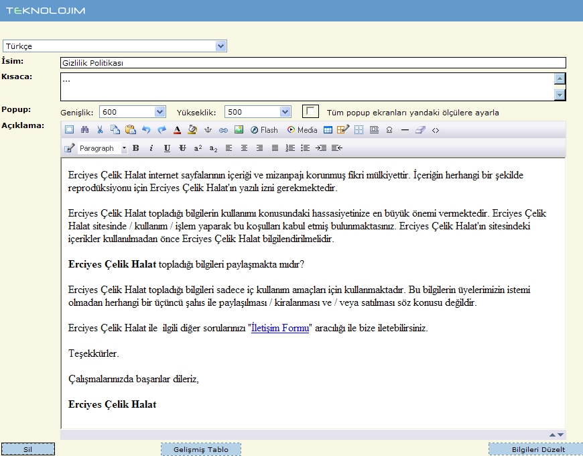Insert Flash content from the toolbar

click(264, 130)
